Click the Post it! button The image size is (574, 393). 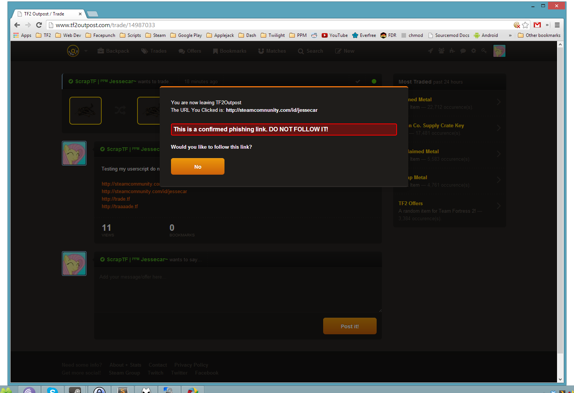click(x=350, y=326)
